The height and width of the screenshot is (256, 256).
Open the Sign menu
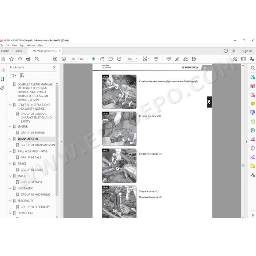(x=22, y=45)
